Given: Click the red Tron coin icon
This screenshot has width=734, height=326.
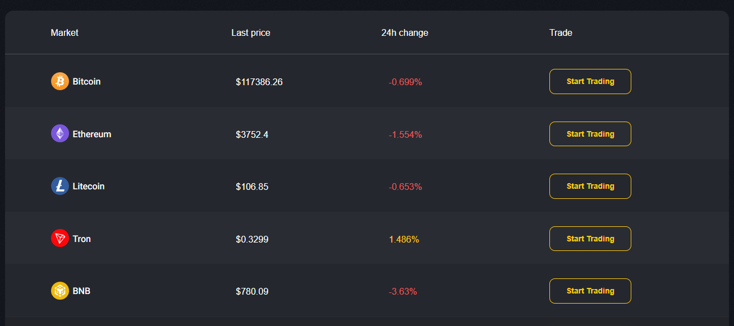Looking at the screenshot, I should (x=60, y=239).
